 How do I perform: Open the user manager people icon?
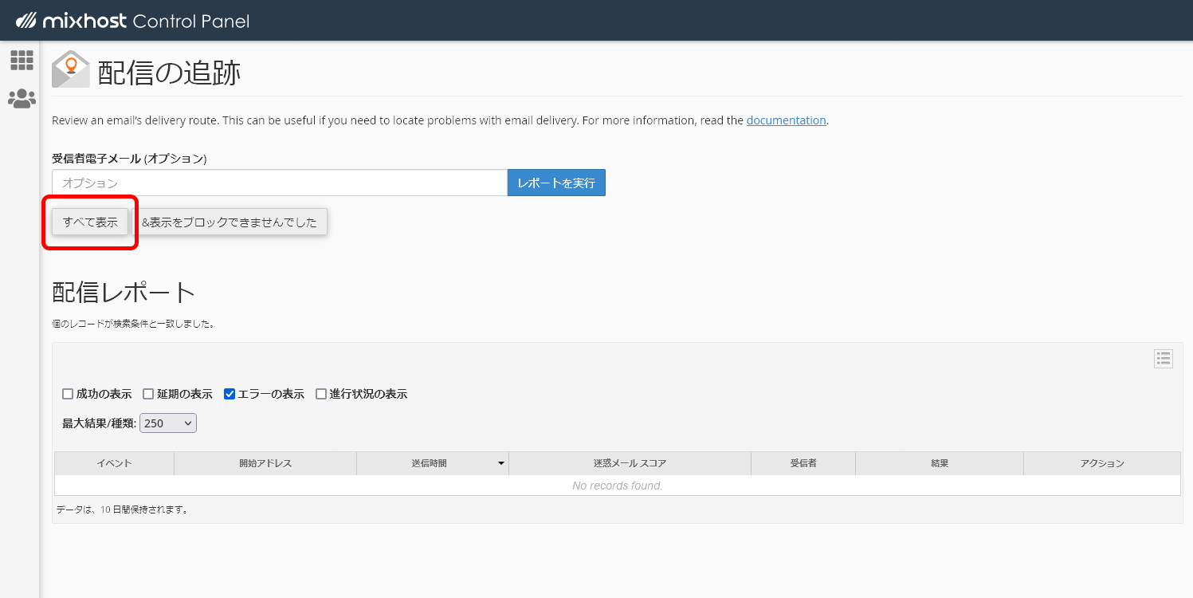[22, 99]
